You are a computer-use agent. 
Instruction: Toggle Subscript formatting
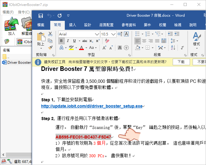click(x=91, y=41)
